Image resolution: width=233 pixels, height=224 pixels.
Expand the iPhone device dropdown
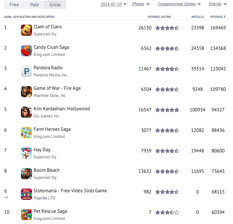point(141,4)
